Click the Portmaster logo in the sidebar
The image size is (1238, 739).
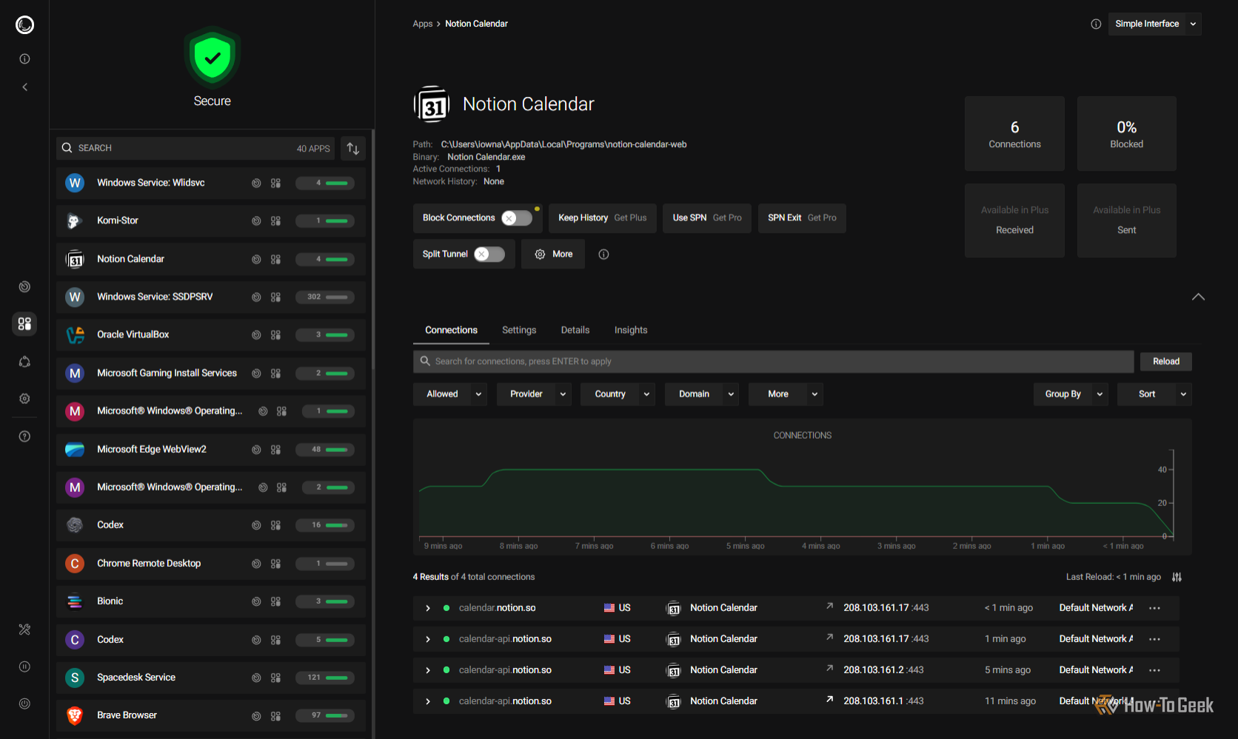(x=24, y=25)
